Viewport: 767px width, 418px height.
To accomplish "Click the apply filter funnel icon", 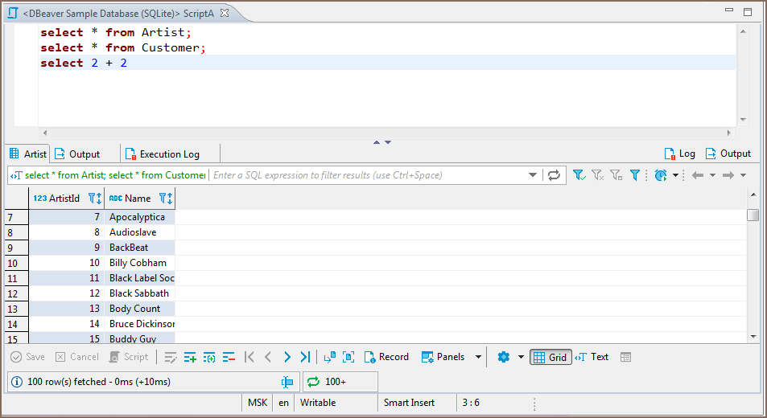I will pyautogui.click(x=579, y=175).
